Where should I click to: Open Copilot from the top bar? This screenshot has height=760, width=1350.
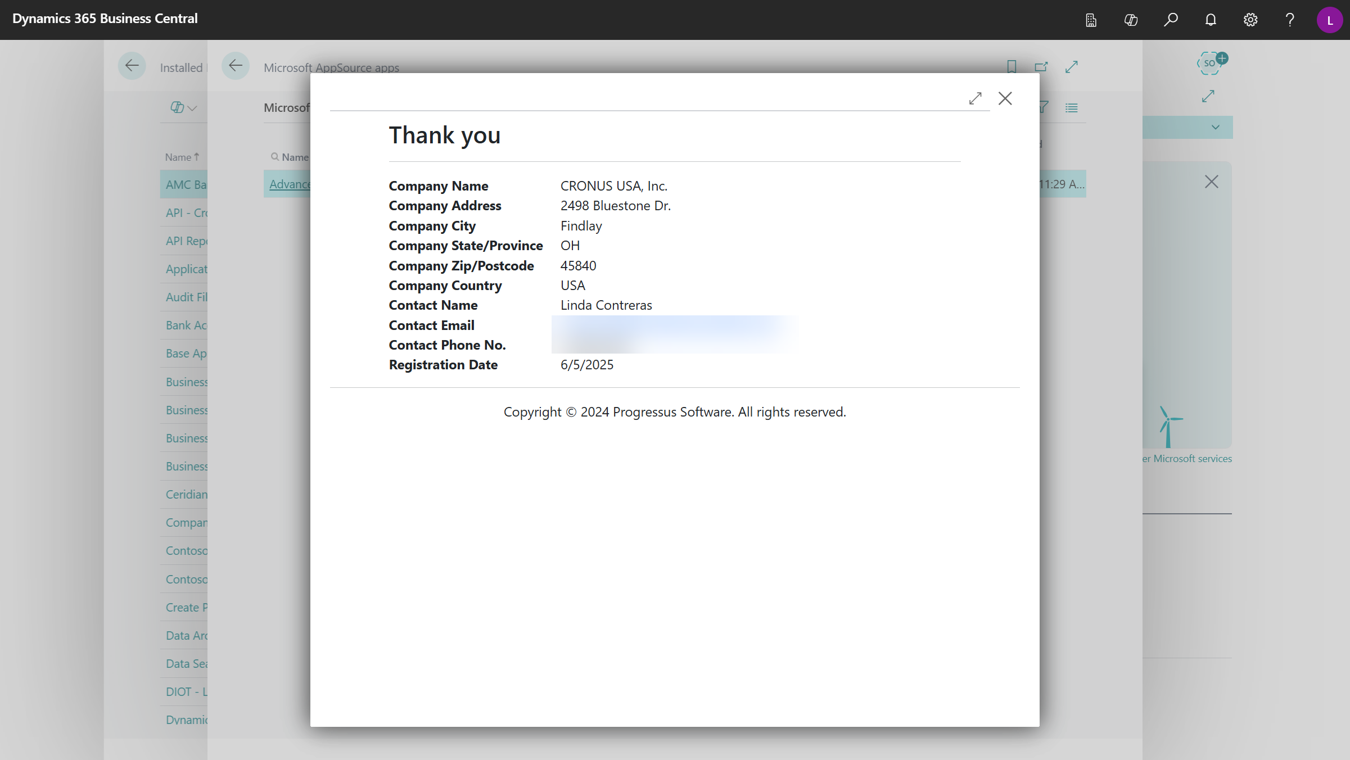(1131, 20)
